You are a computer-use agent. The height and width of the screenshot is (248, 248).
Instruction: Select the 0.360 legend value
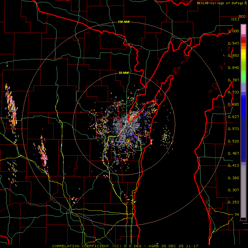coord(233,178)
